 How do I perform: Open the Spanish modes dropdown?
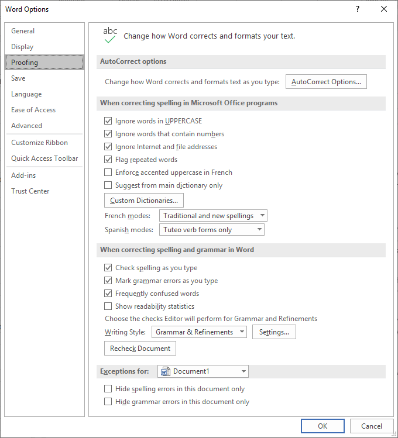212,230
